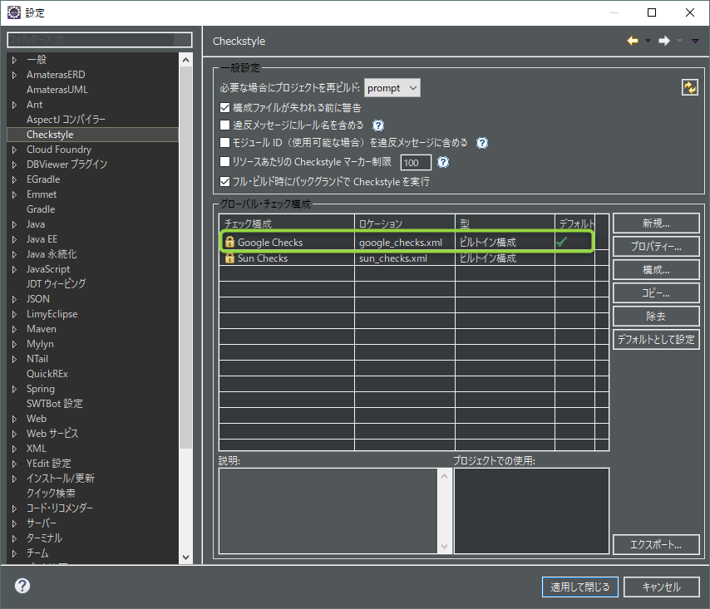Click tree scrollbar up arrow

[185, 60]
